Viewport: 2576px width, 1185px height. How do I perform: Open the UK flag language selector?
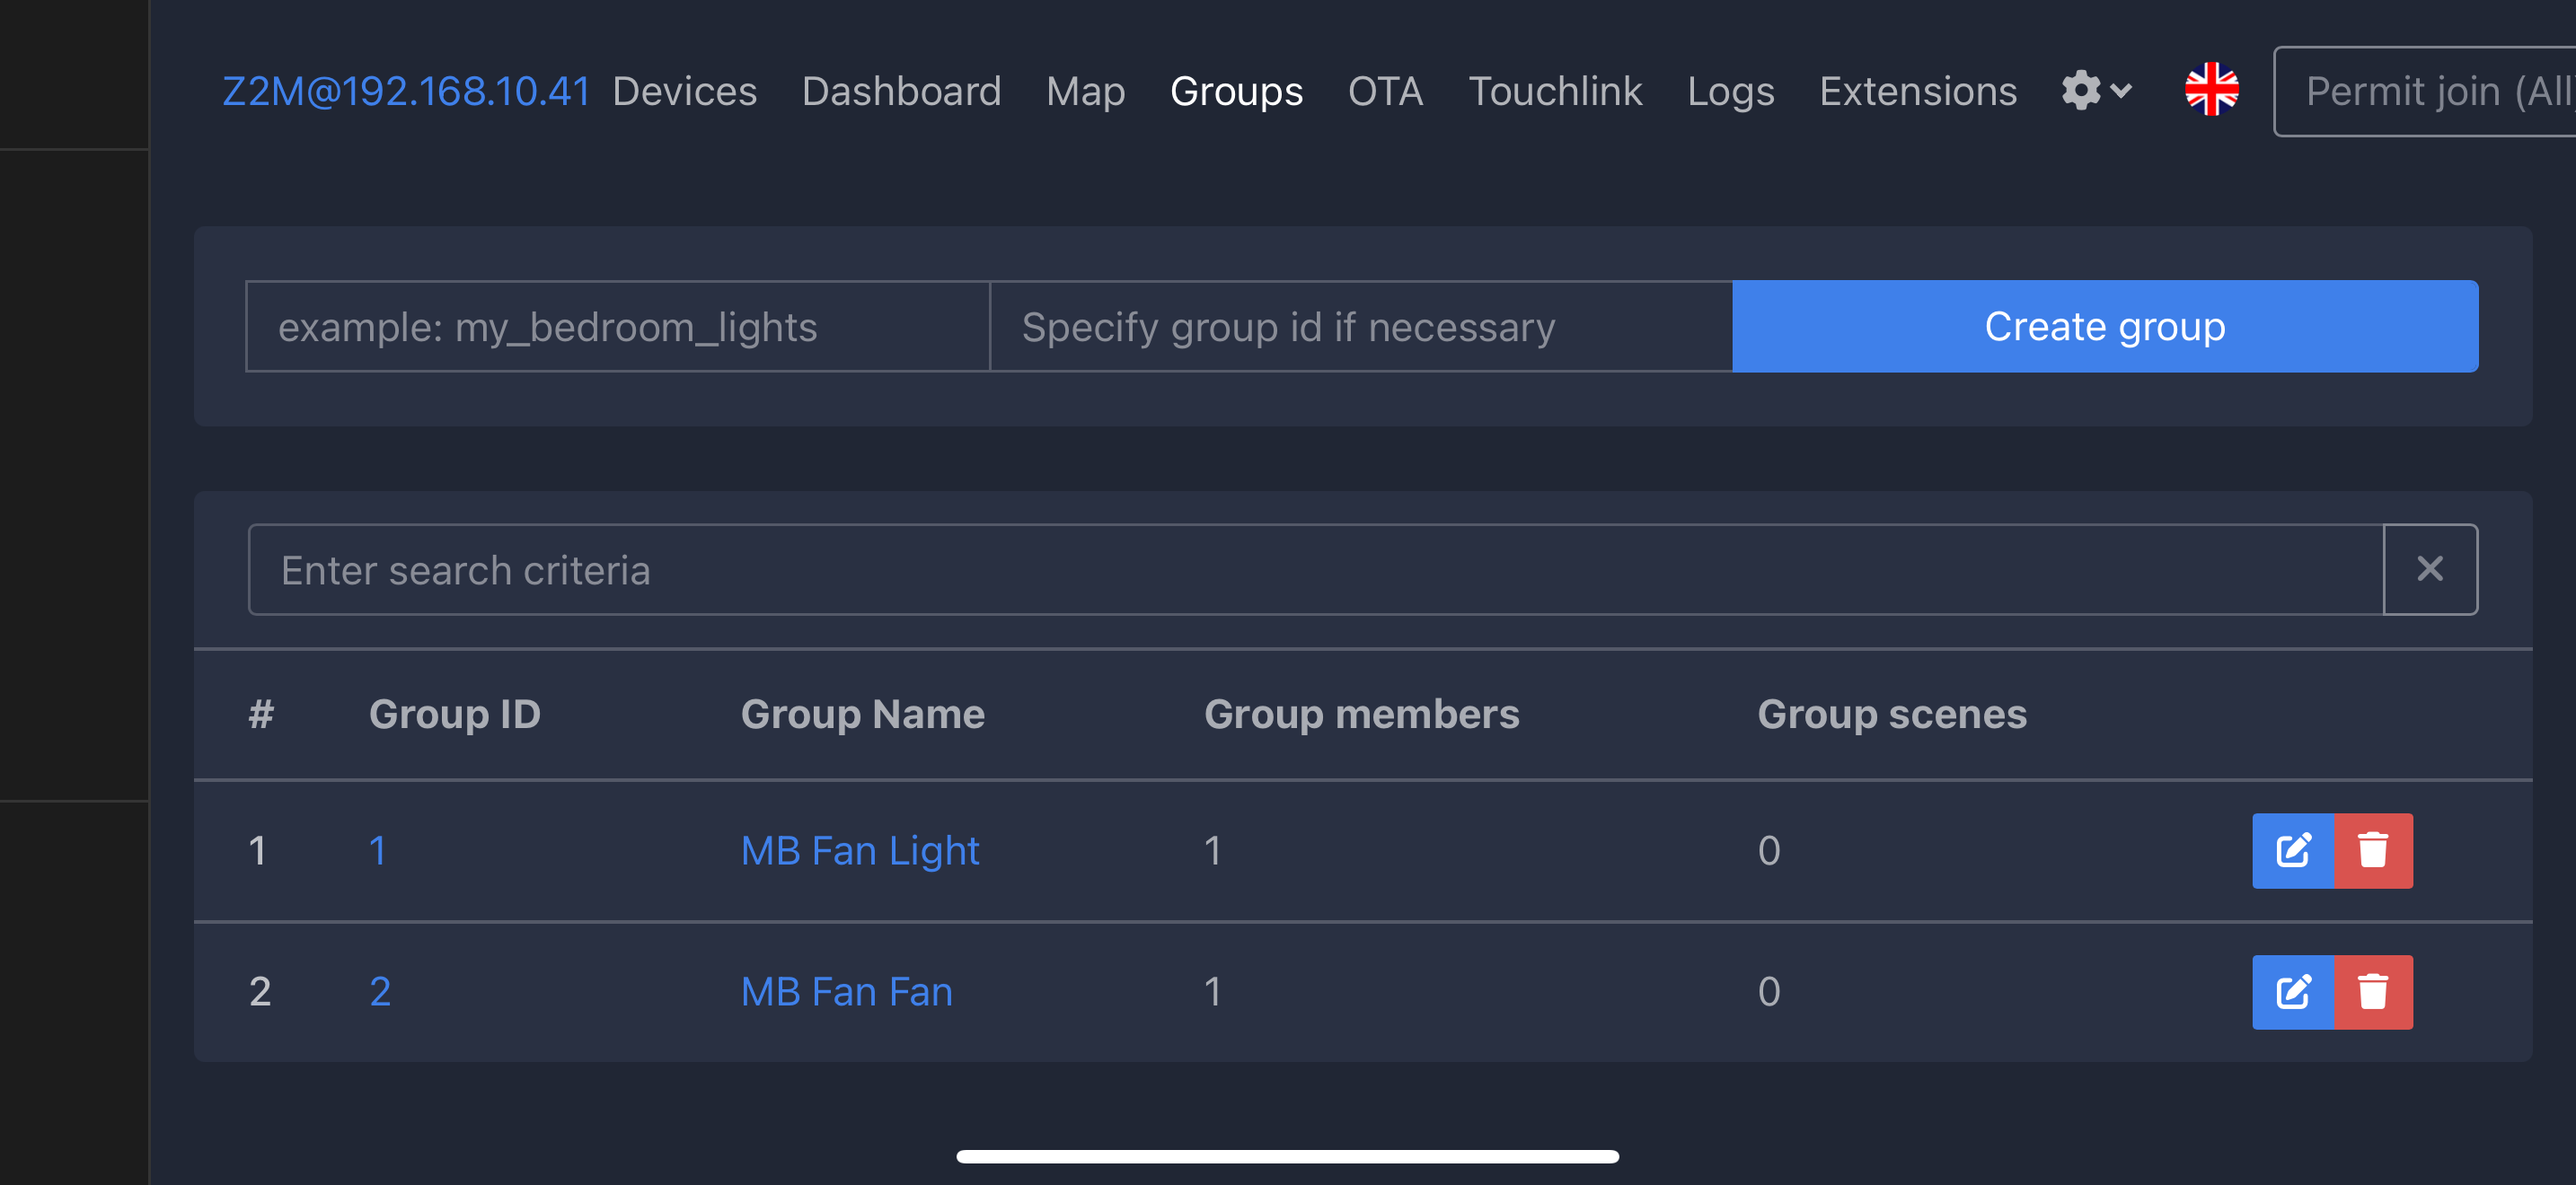2211,90
